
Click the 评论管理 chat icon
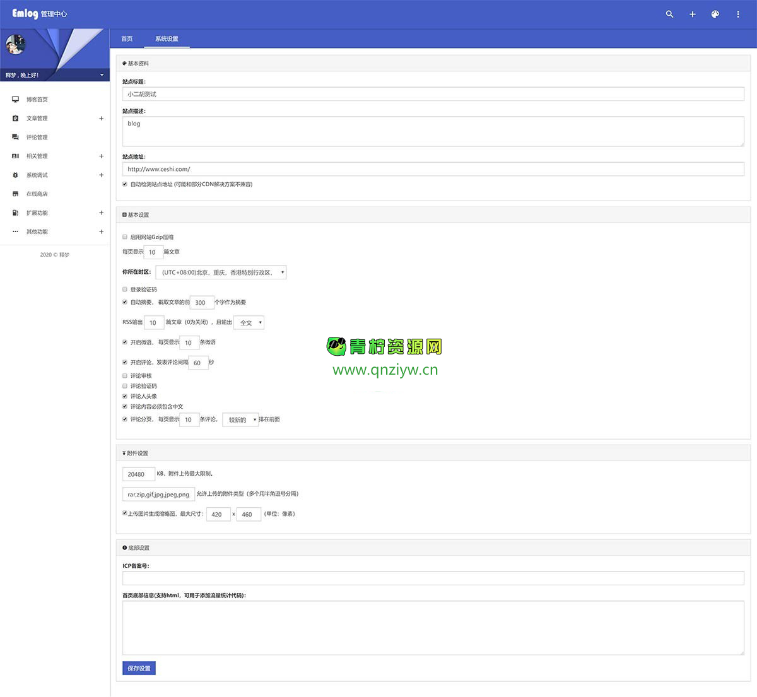[x=15, y=137]
